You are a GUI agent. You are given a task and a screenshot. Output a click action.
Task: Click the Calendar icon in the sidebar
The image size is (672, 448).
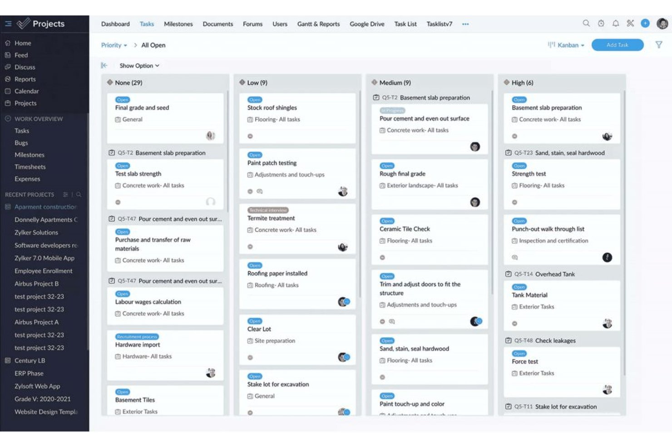point(8,91)
